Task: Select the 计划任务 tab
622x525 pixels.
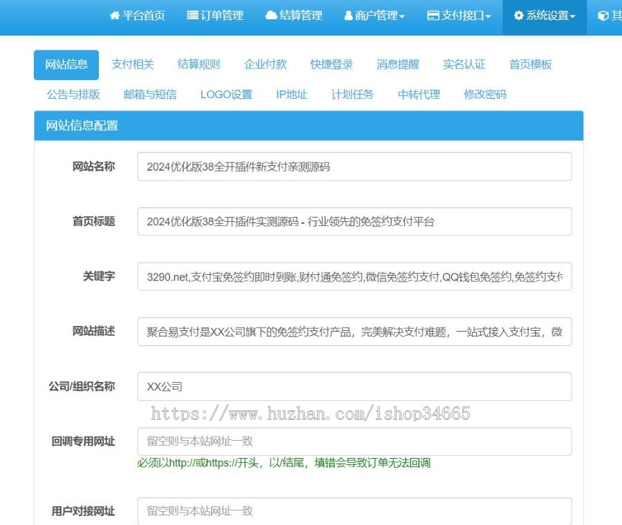Action: pos(352,95)
